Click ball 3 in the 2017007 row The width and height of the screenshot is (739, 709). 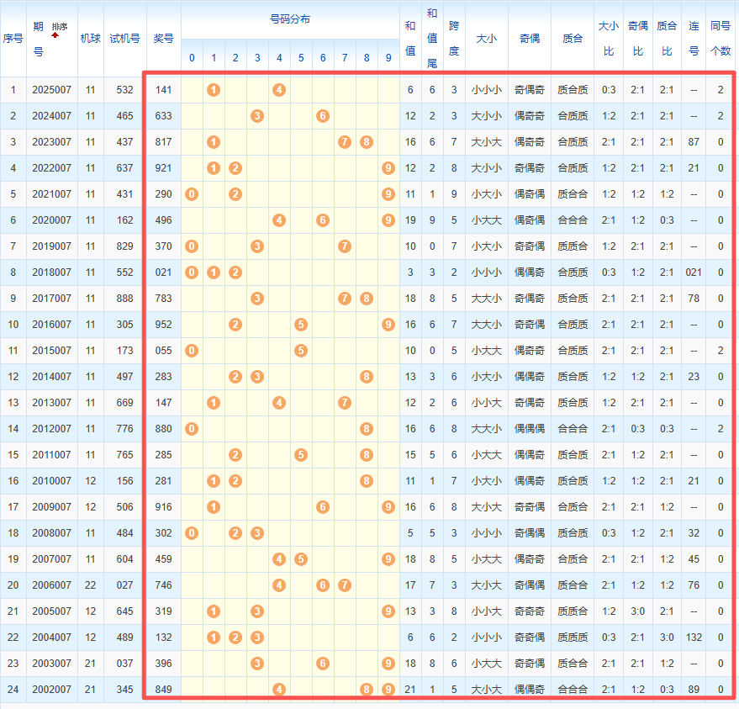pyautogui.click(x=257, y=299)
